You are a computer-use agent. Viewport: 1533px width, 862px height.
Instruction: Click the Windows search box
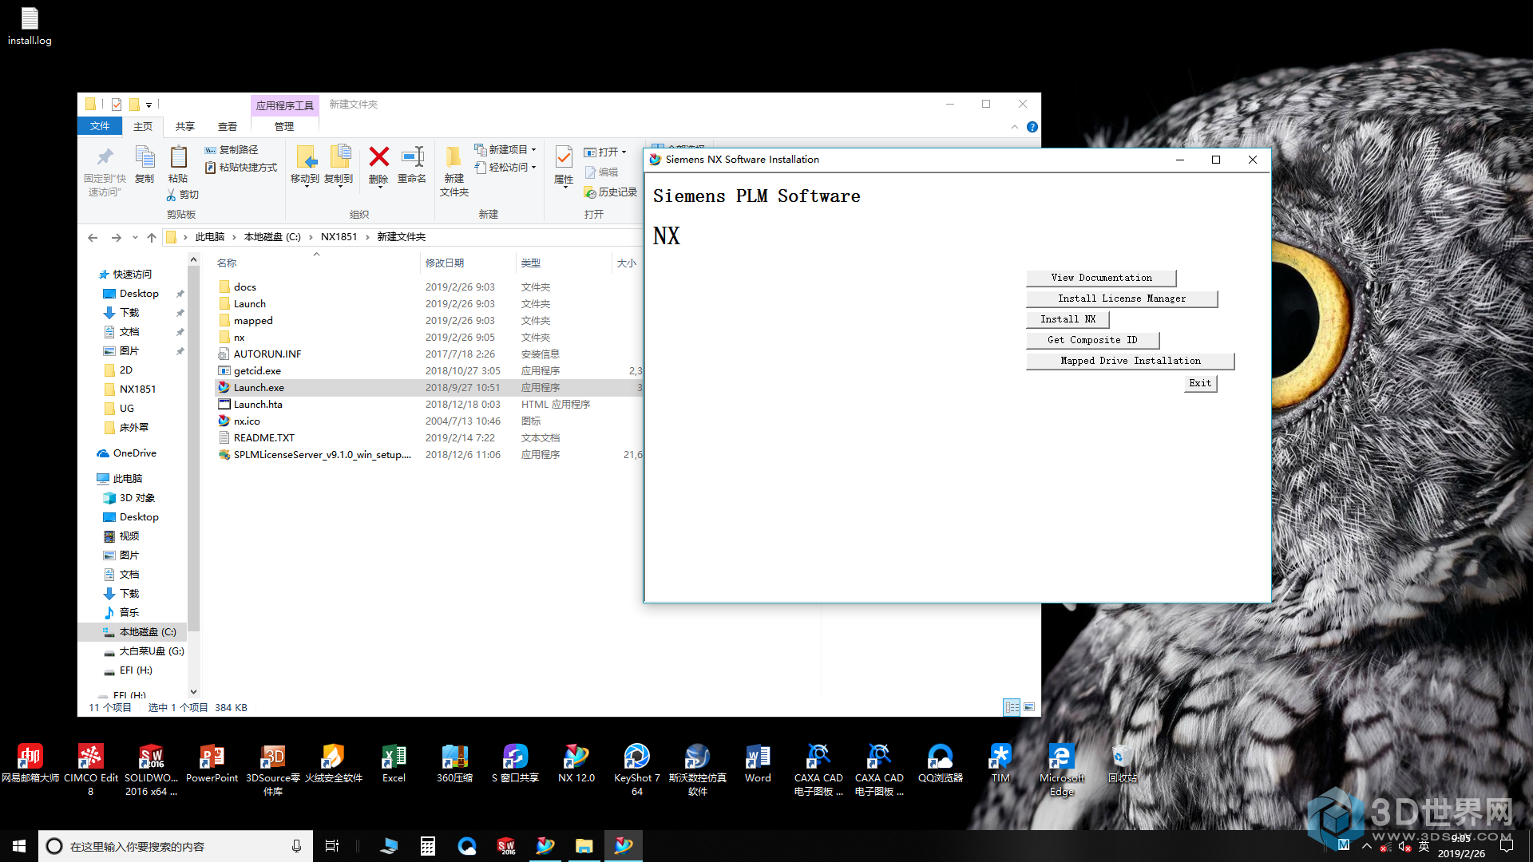pyautogui.click(x=176, y=846)
